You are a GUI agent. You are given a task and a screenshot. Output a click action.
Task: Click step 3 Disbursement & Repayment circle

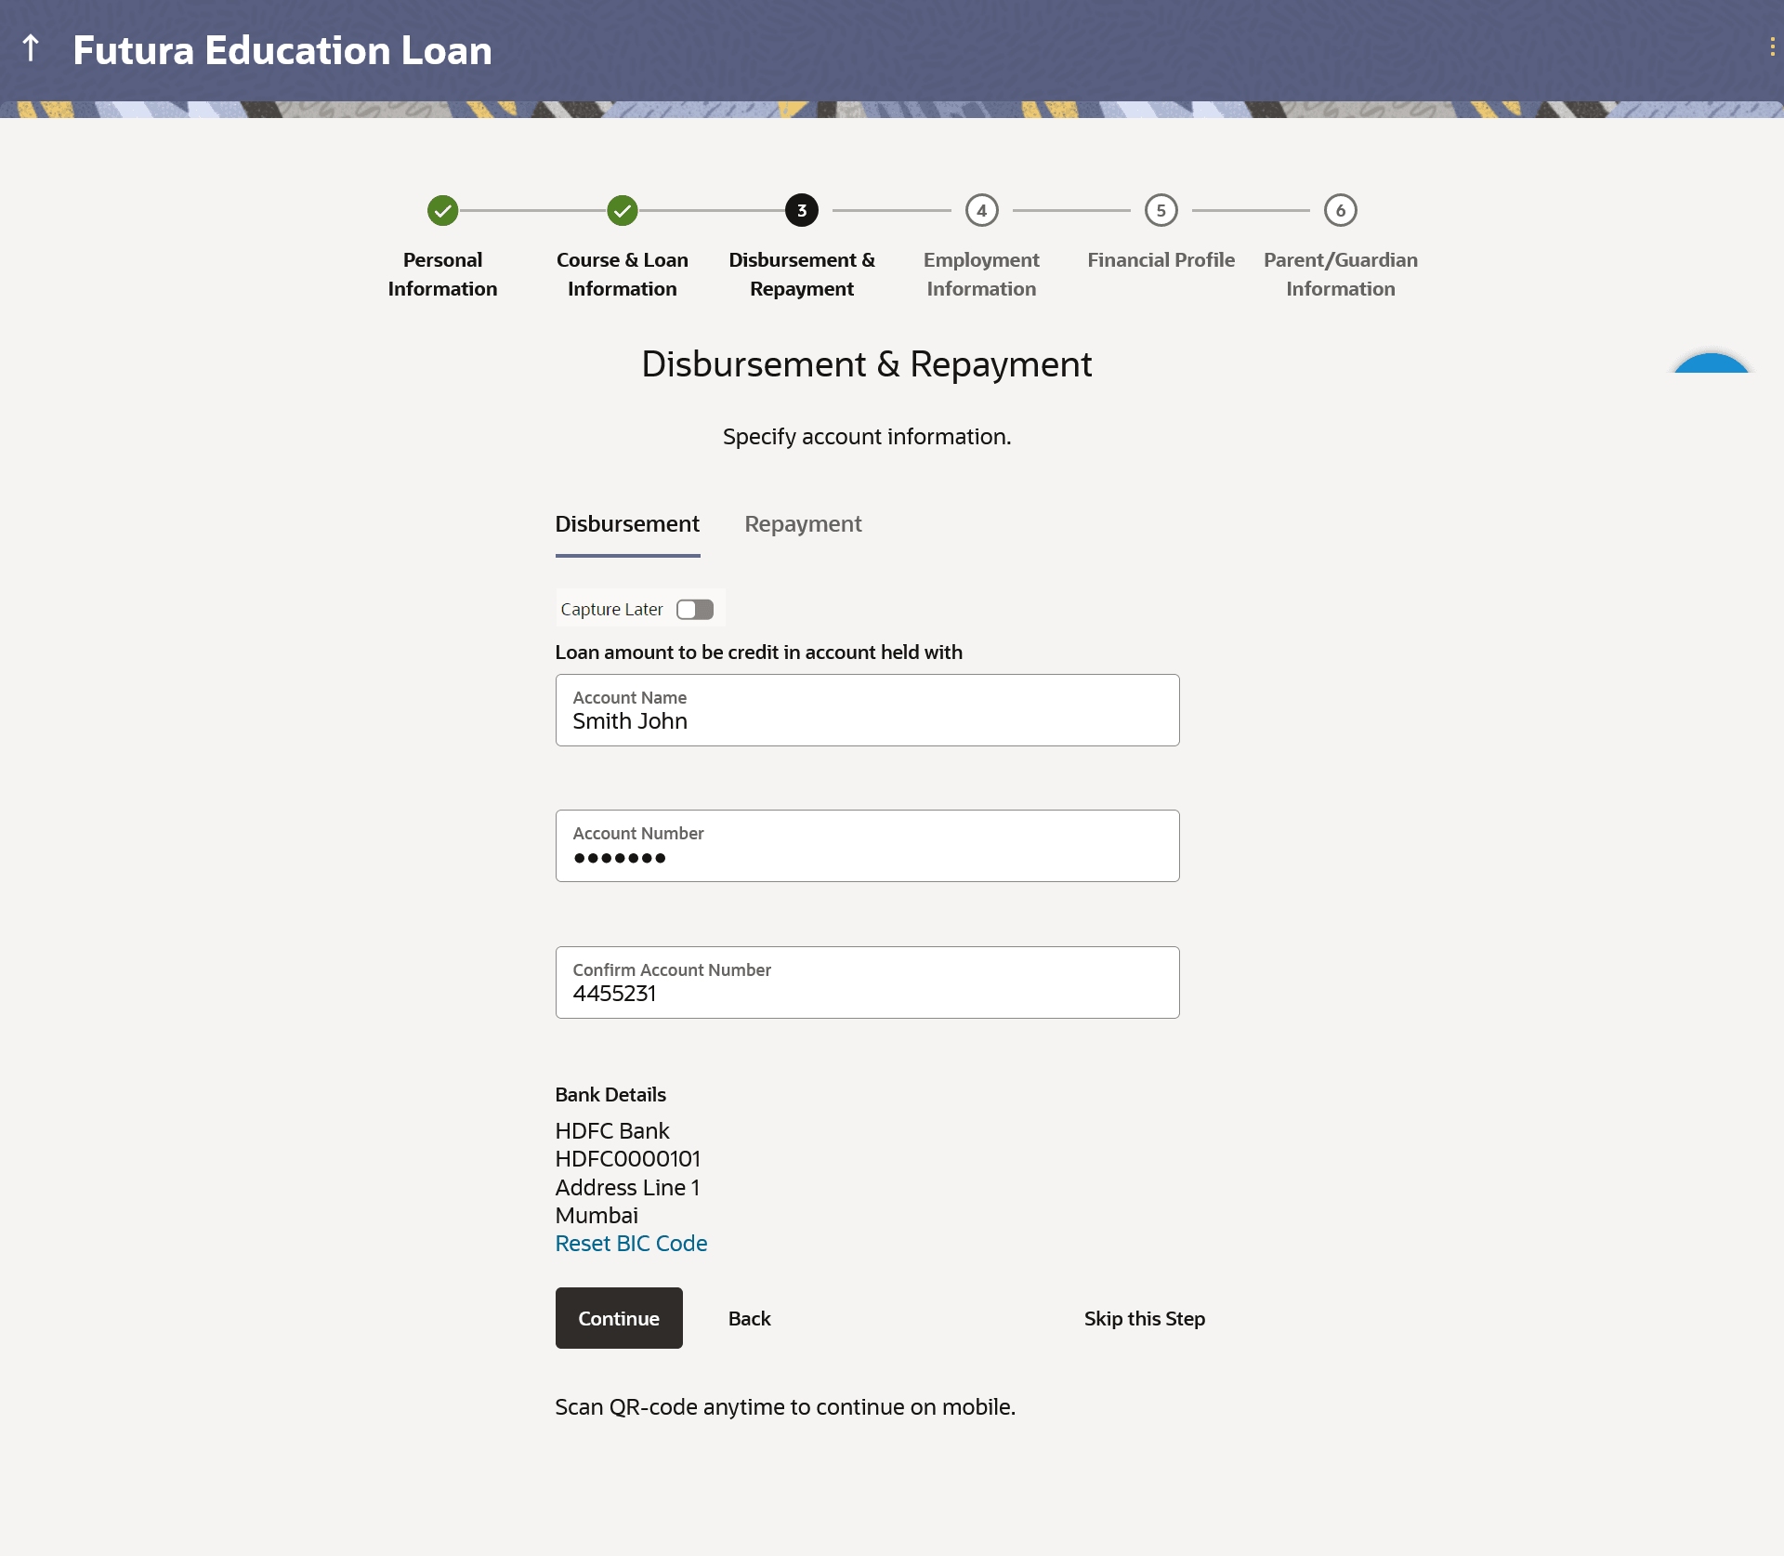click(801, 211)
